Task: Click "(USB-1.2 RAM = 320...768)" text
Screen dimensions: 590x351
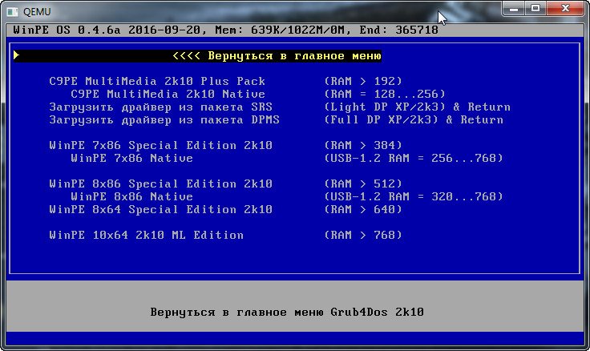Action: pos(414,197)
